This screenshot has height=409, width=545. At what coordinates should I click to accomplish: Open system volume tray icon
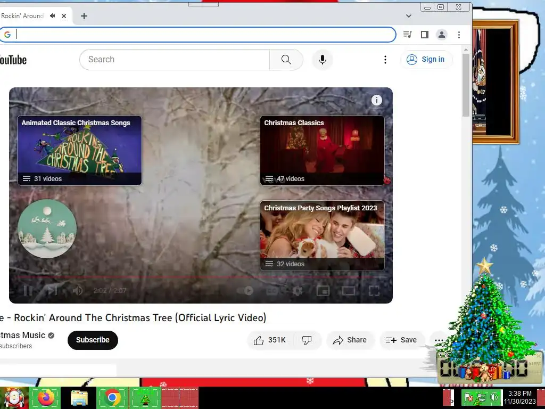494,397
